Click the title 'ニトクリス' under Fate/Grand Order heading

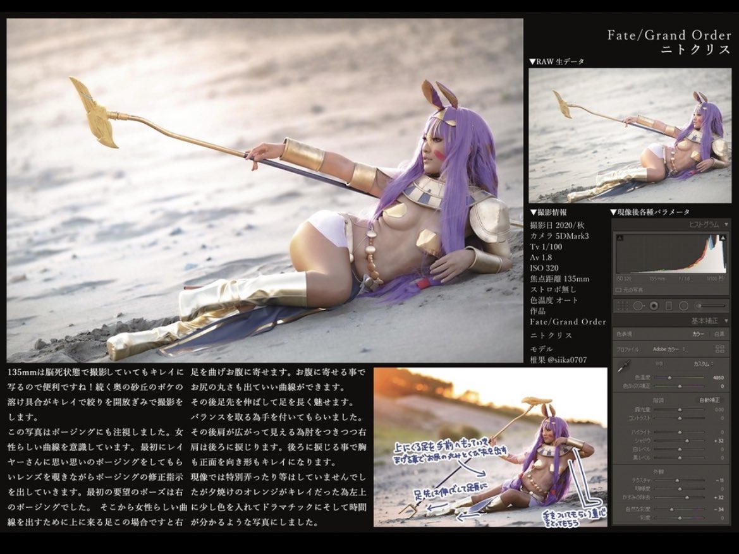(695, 50)
